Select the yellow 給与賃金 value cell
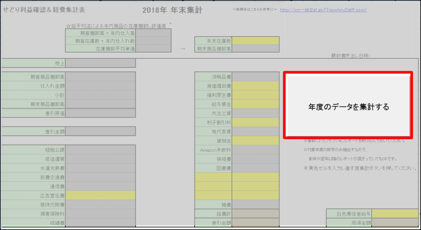Viewport: 421px width, 230px height. tap(256, 104)
